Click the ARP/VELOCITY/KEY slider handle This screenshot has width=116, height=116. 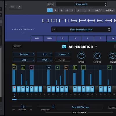(x=23, y=107)
